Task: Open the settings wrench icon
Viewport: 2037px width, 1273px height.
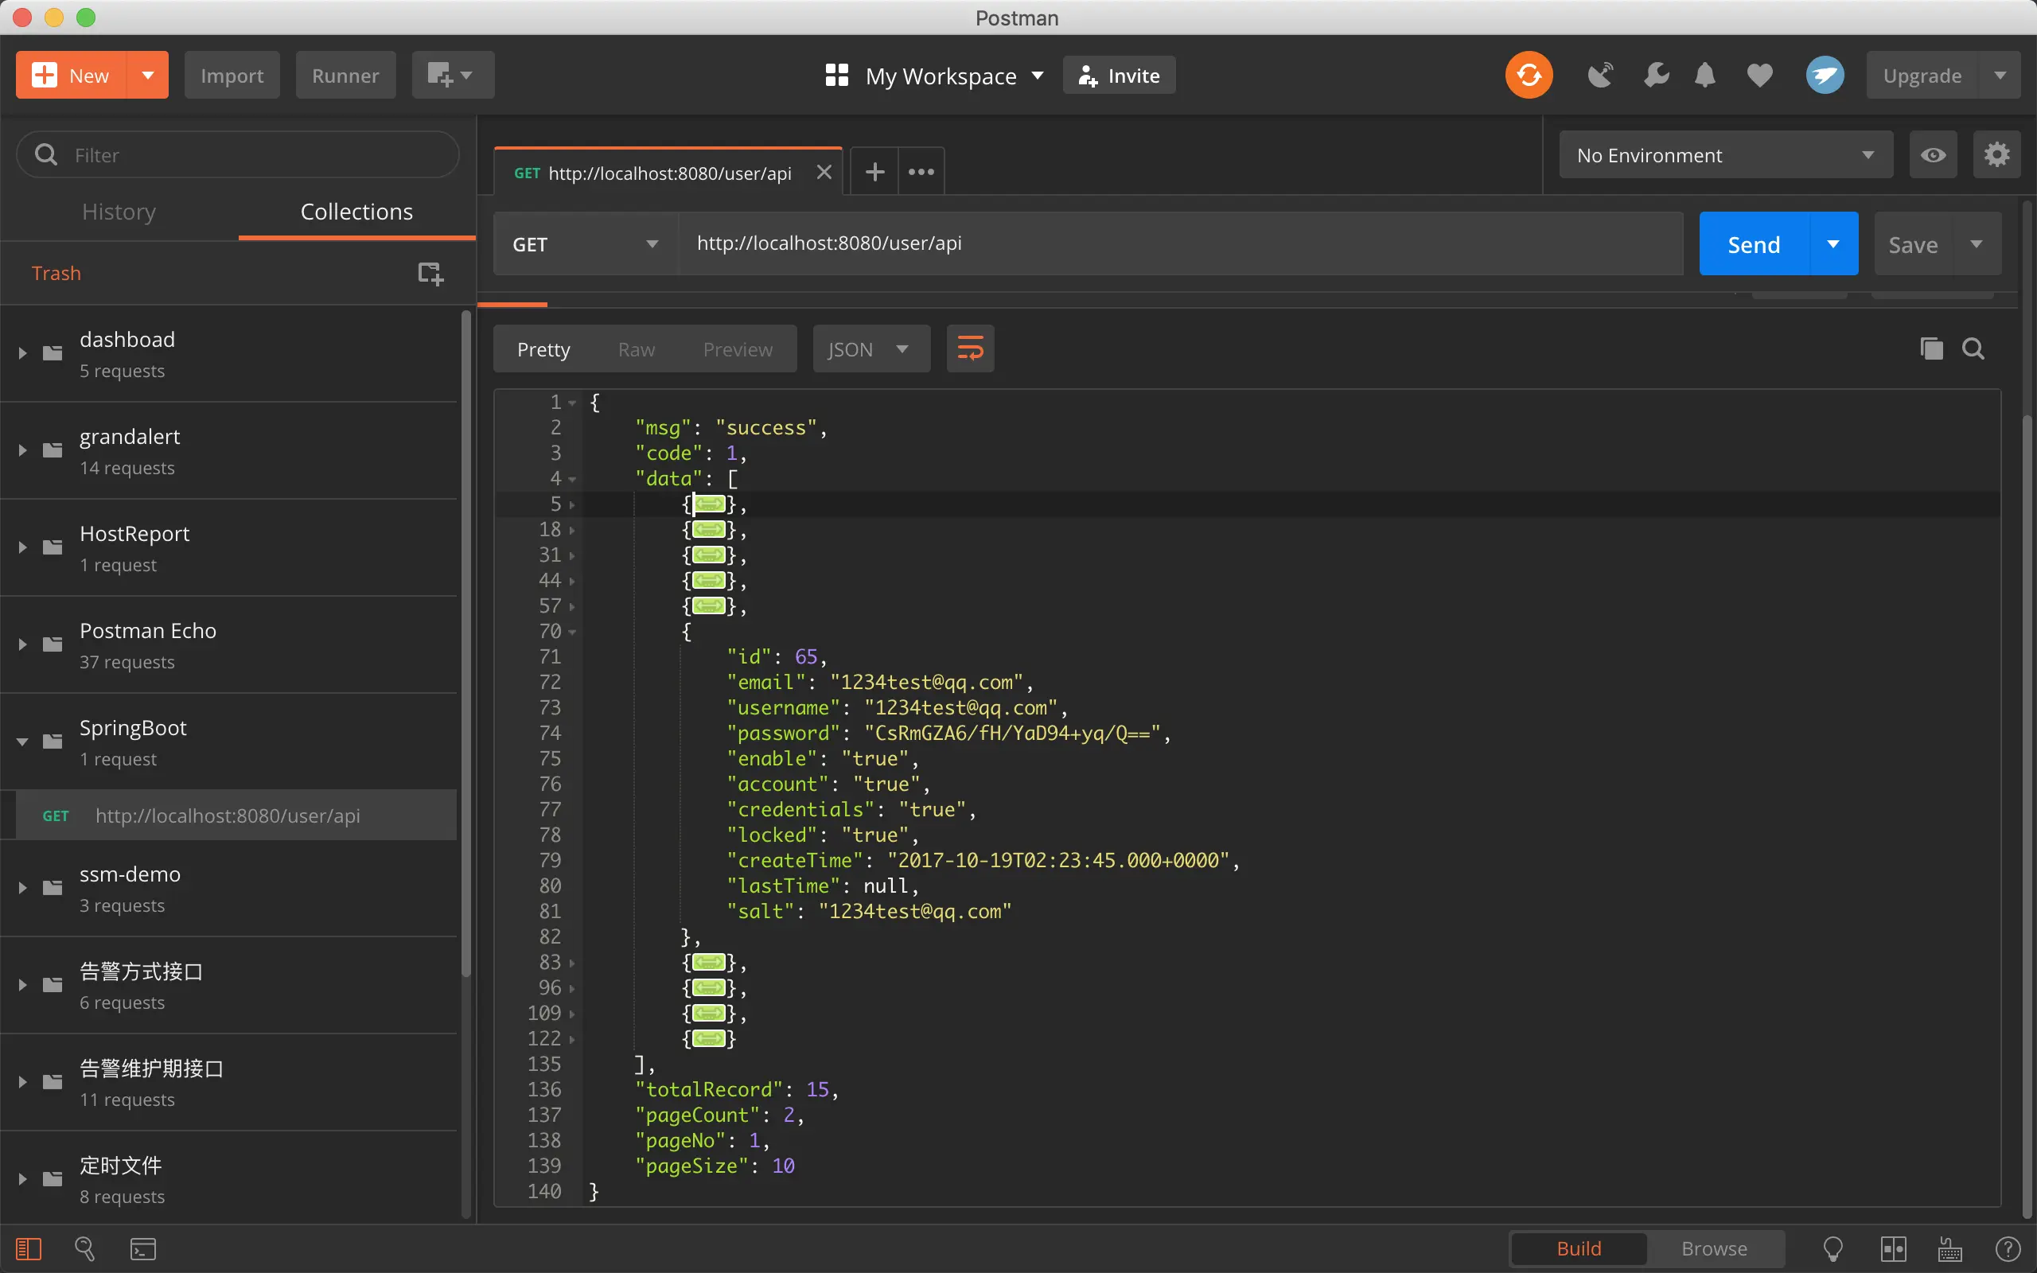Action: point(1656,76)
